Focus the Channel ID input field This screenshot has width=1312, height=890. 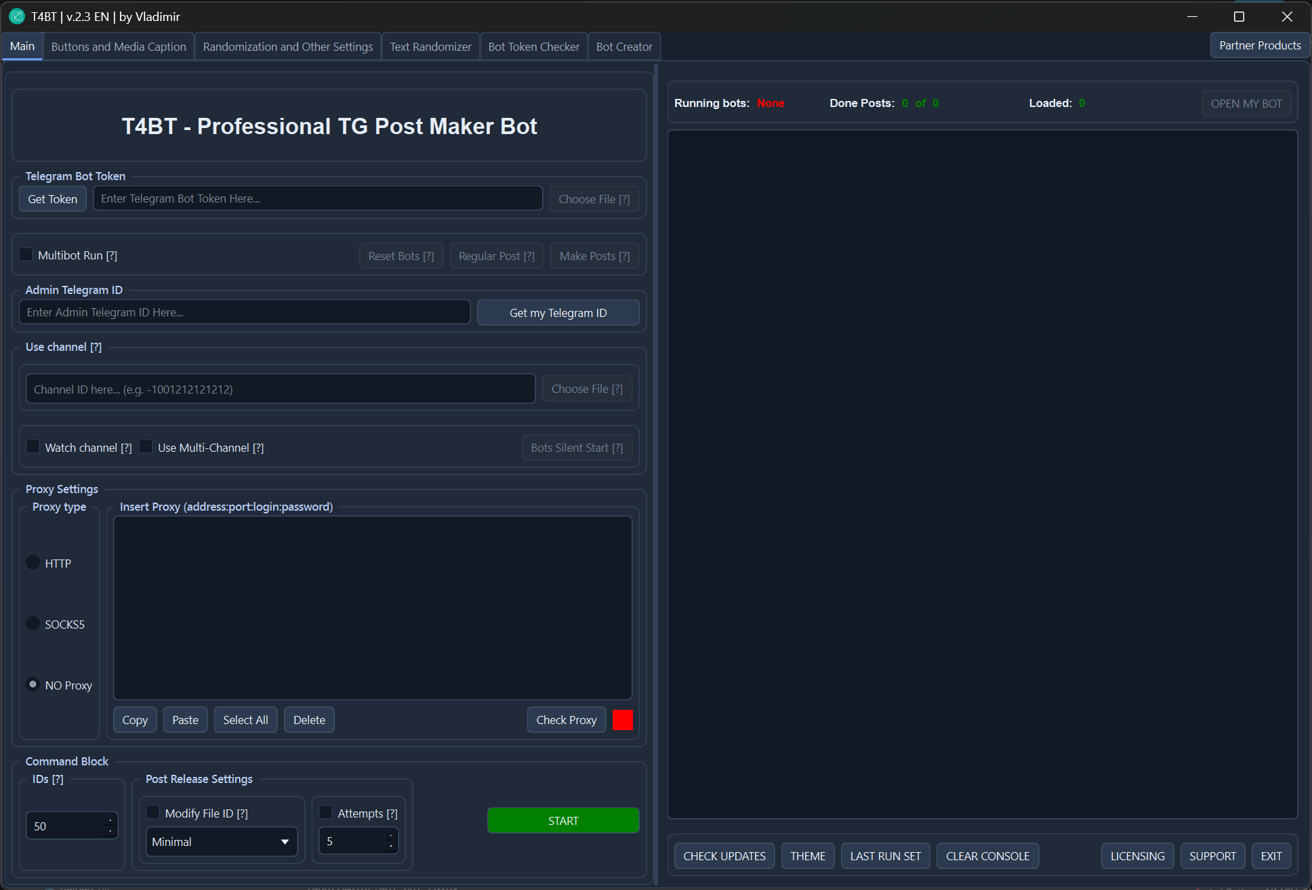tap(281, 389)
